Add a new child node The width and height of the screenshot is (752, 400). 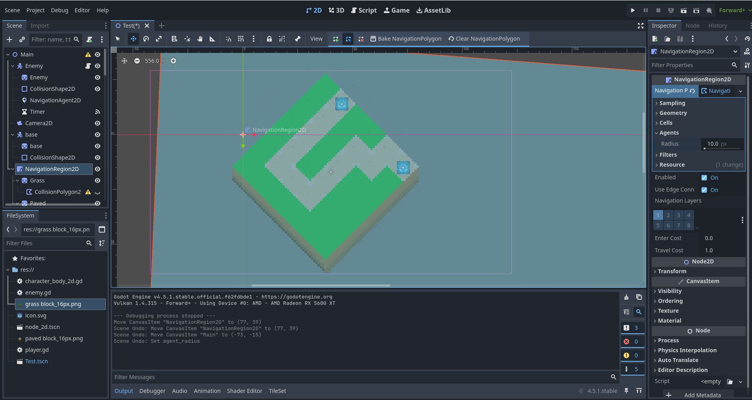pos(9,39)
